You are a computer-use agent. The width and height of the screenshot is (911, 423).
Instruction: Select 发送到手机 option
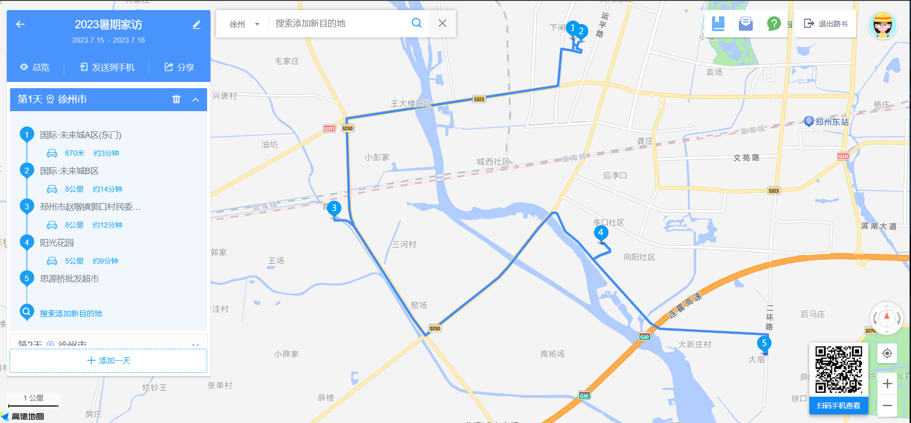(x=107, y=67)
